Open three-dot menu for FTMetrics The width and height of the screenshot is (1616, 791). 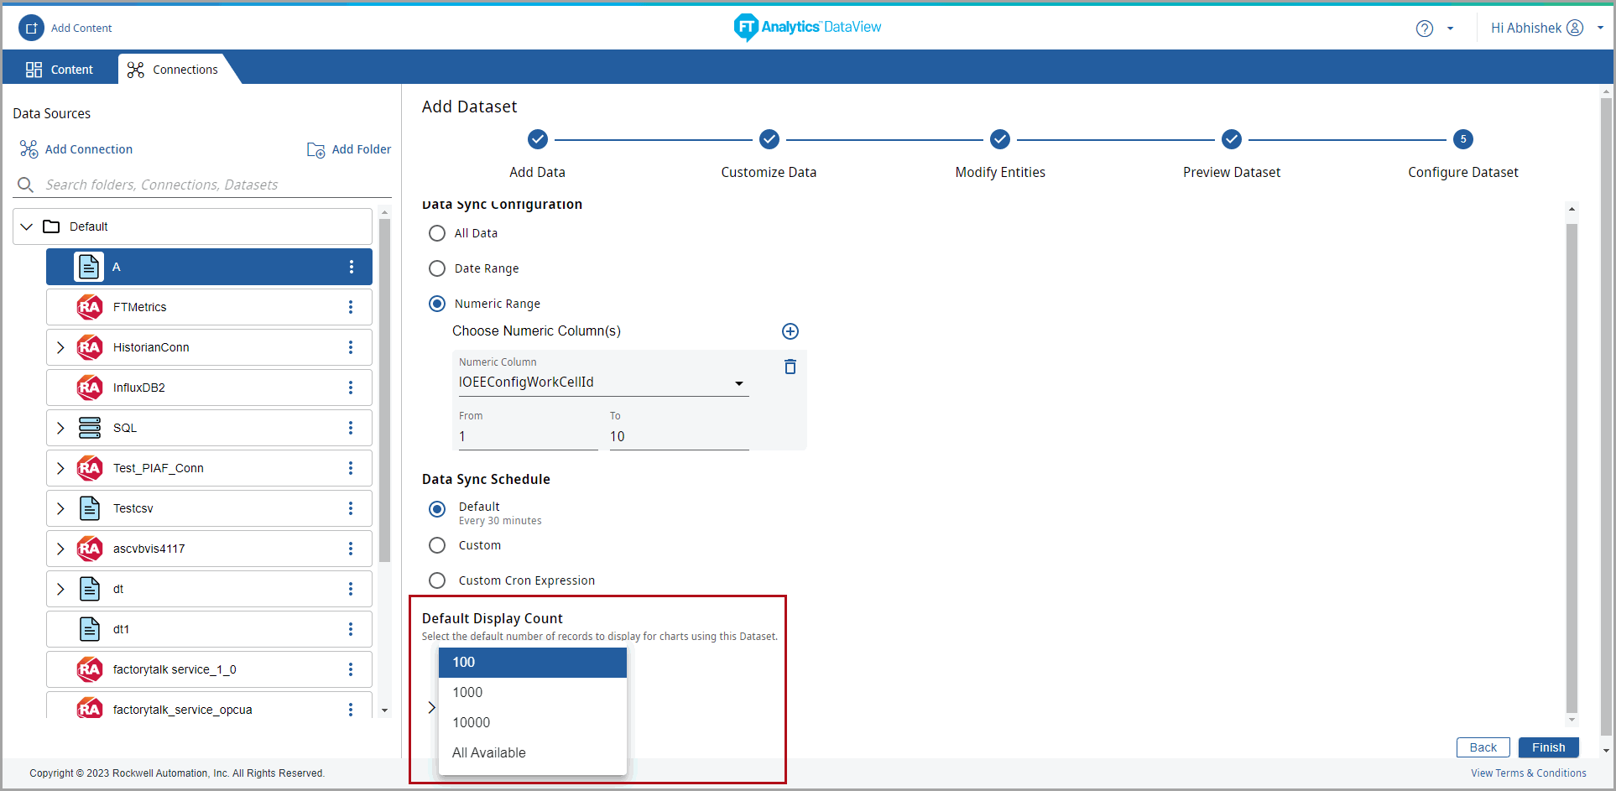(x=351, y=307)
